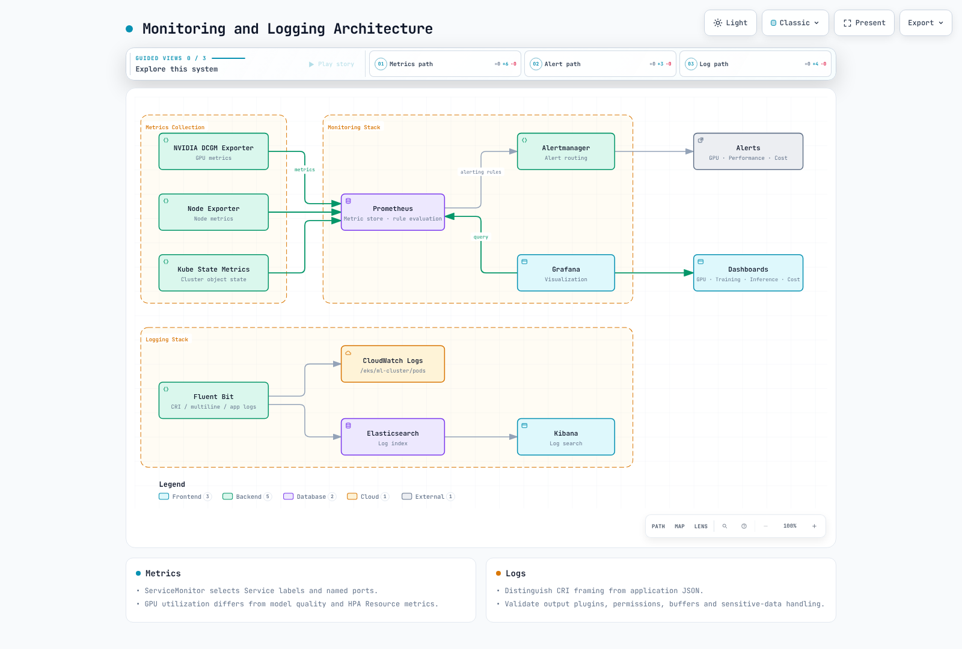Select the Metrics path guided view
962x649 pixels.
445,64
